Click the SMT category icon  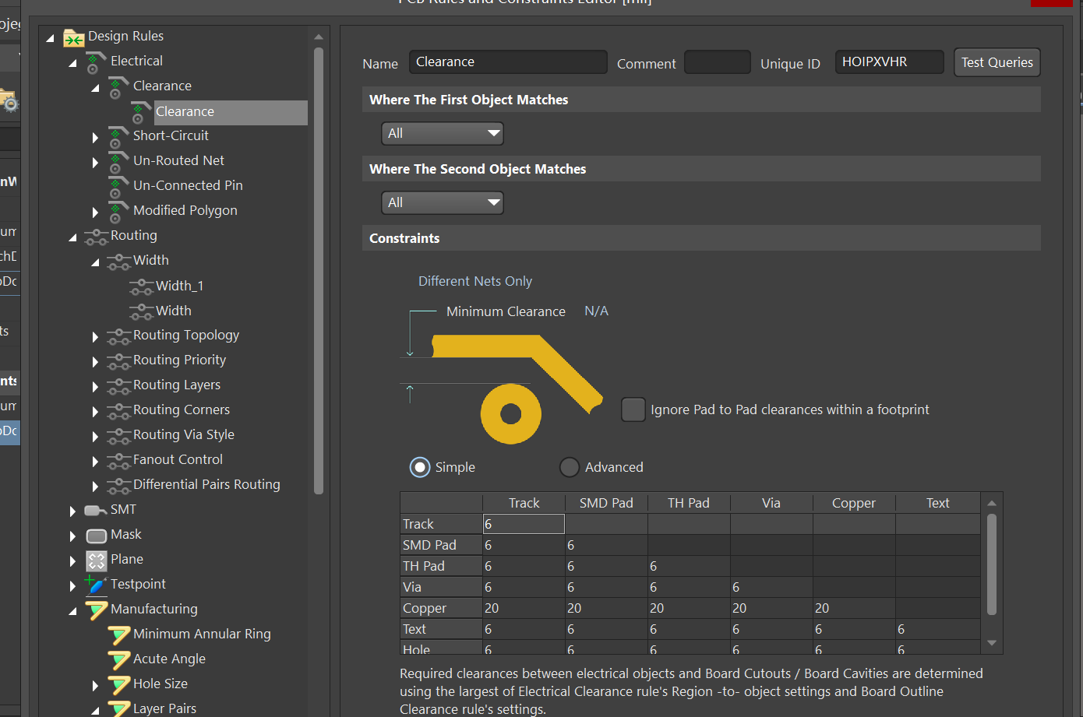coord(96,511)
